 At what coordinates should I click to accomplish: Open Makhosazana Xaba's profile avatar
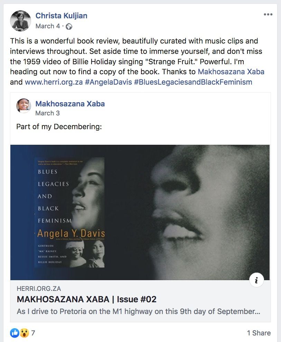click(24, 106)
